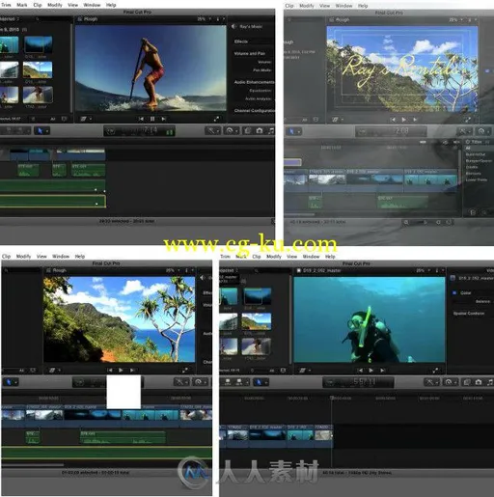This screenshot has width=494, height=497.
Task: Go to next edit in top-left window viewer
Action: [x=164, y=119]
